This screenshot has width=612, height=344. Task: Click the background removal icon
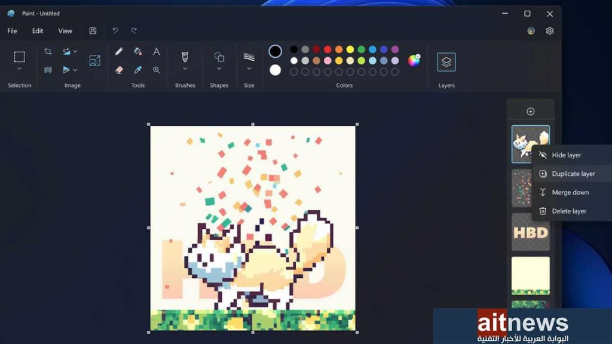pos(48,70)
